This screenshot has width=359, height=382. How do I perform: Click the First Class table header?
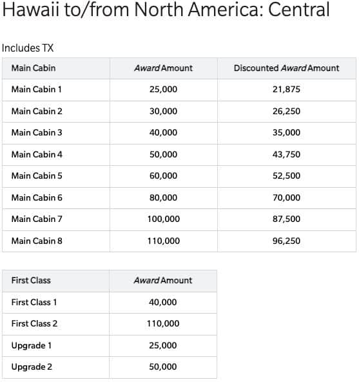31,281
